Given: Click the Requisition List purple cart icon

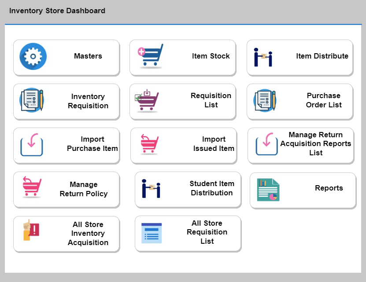Looking at the screenshot, I should [x=147, y=101].
